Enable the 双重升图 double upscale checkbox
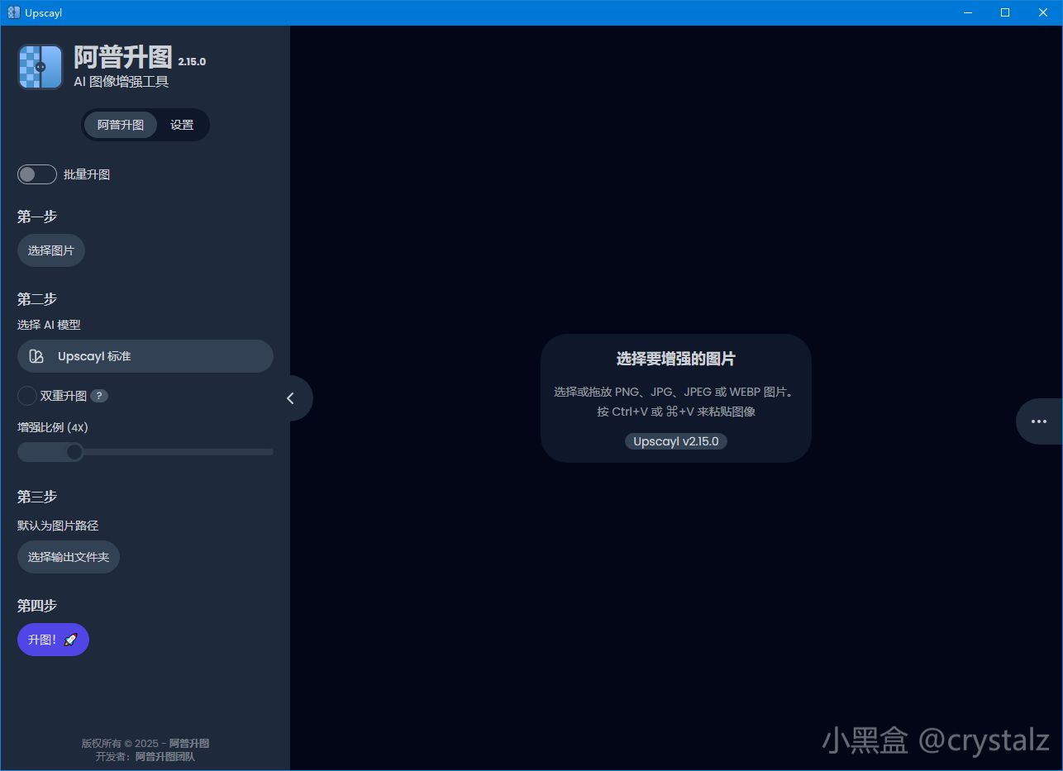The width and height of the screenshot is (1063, 771). pyautogui.click(x=27, y=396)
